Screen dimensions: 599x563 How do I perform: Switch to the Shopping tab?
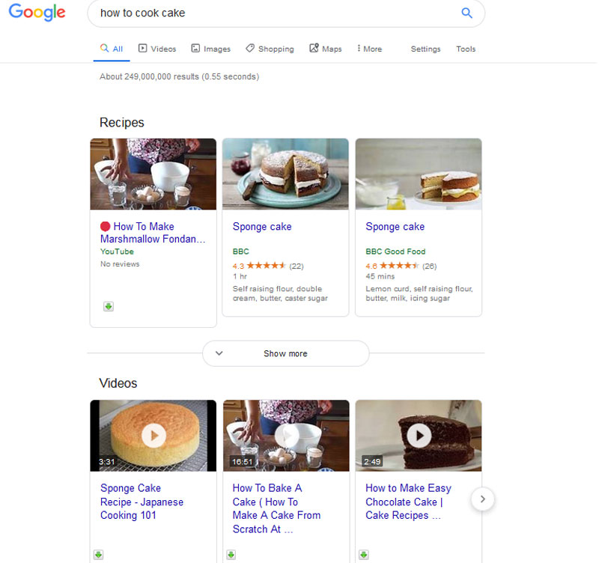pos(270,49)
